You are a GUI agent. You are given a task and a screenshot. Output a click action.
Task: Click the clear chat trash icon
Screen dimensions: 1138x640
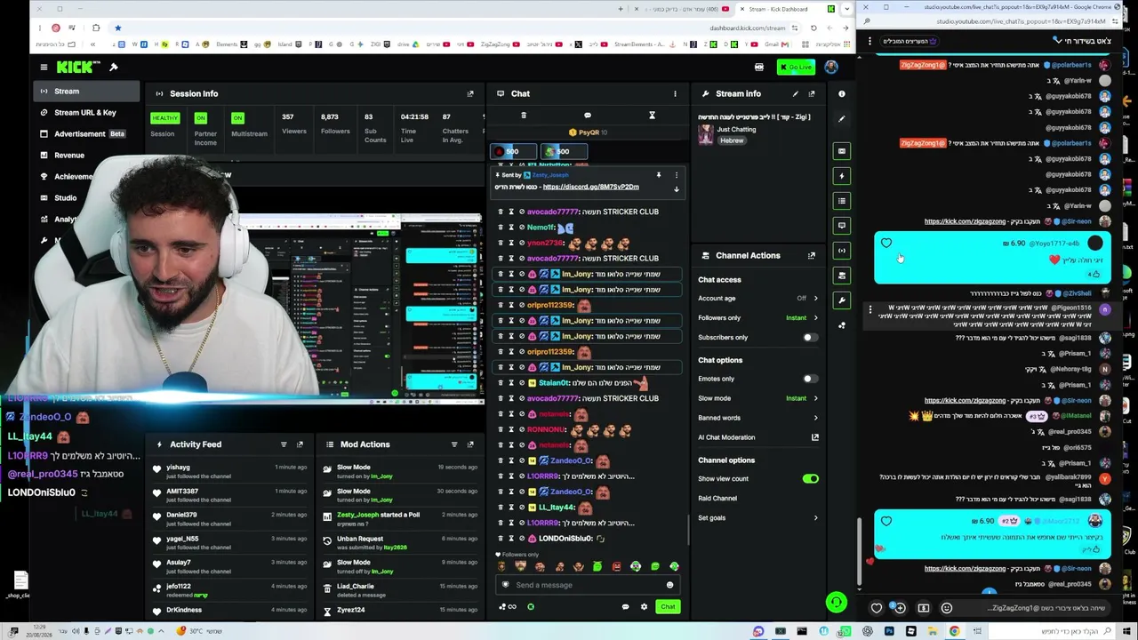[x=524, y=116]
